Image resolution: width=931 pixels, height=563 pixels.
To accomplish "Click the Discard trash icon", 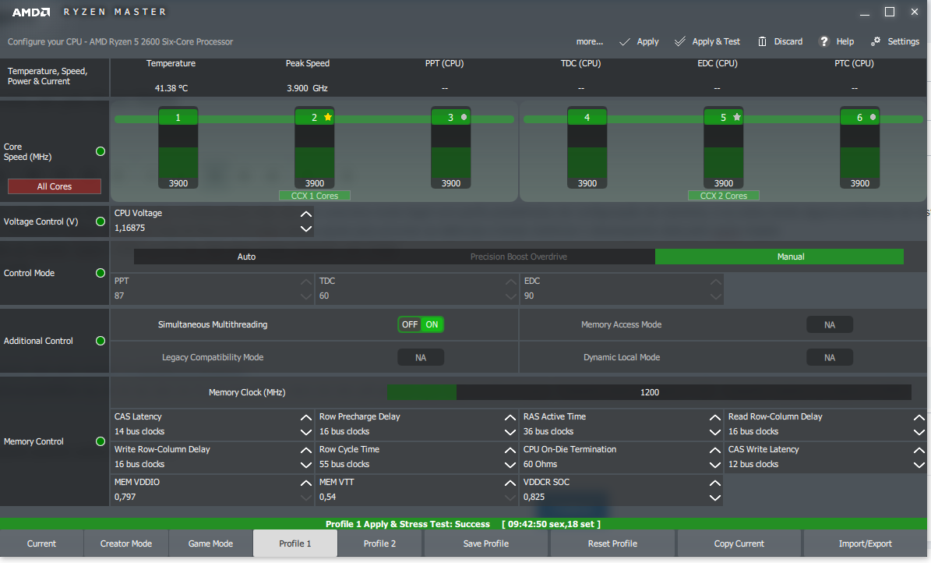I will [762, 41].
